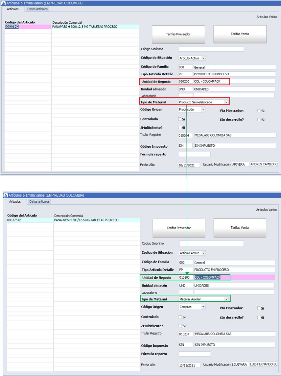
Task: Click MEGALABS COLOMBIA SAS field in upper window
Action: (235, 135)
